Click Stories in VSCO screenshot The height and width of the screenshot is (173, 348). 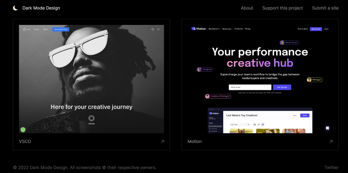pos(36,29)
